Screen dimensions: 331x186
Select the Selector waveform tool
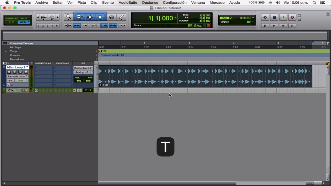click(x=90, y=17)
